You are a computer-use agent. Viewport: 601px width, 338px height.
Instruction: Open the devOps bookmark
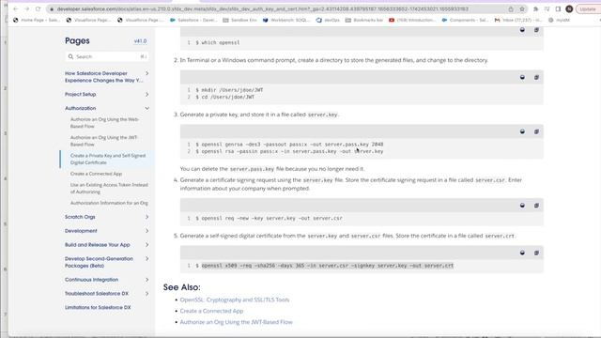pos(328,20)
